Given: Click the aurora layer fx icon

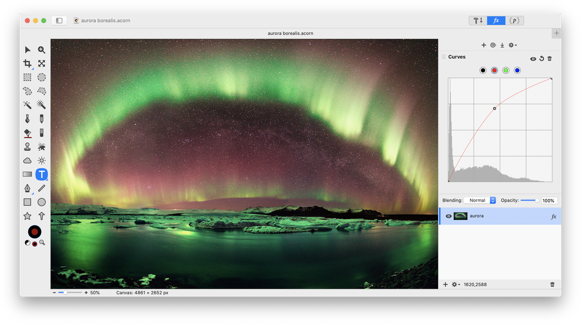Looking at the screenshot, I should pos(554,217).
